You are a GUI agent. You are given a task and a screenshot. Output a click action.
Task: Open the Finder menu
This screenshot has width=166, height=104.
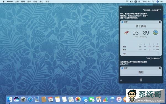coord(10,1)
